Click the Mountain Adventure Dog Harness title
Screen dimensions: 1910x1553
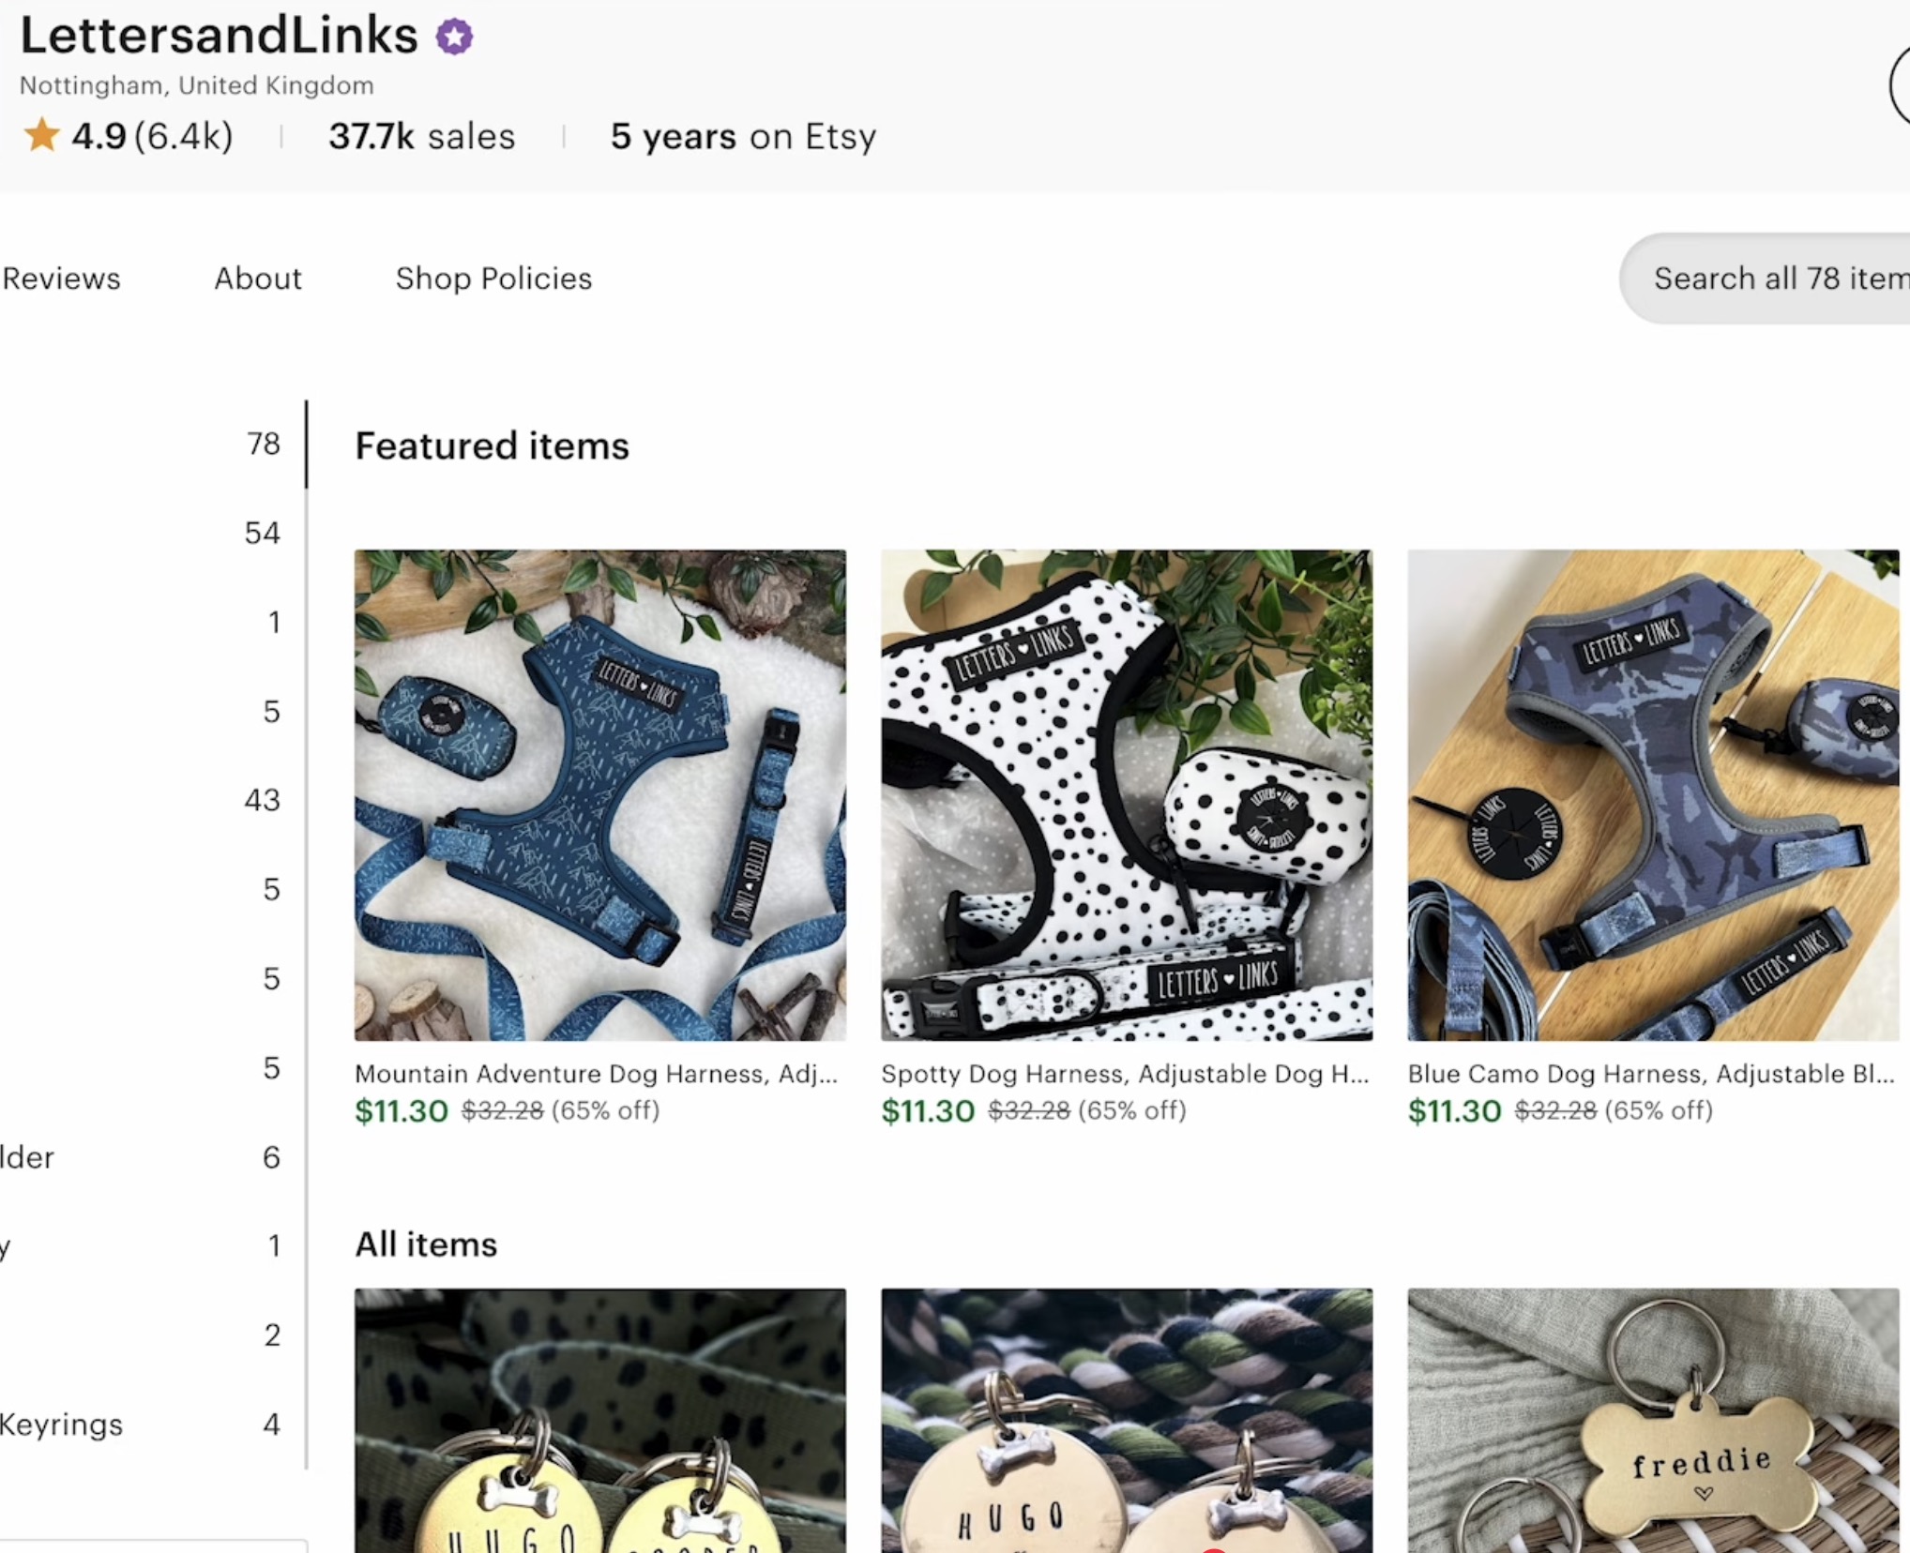point(596,1074)
